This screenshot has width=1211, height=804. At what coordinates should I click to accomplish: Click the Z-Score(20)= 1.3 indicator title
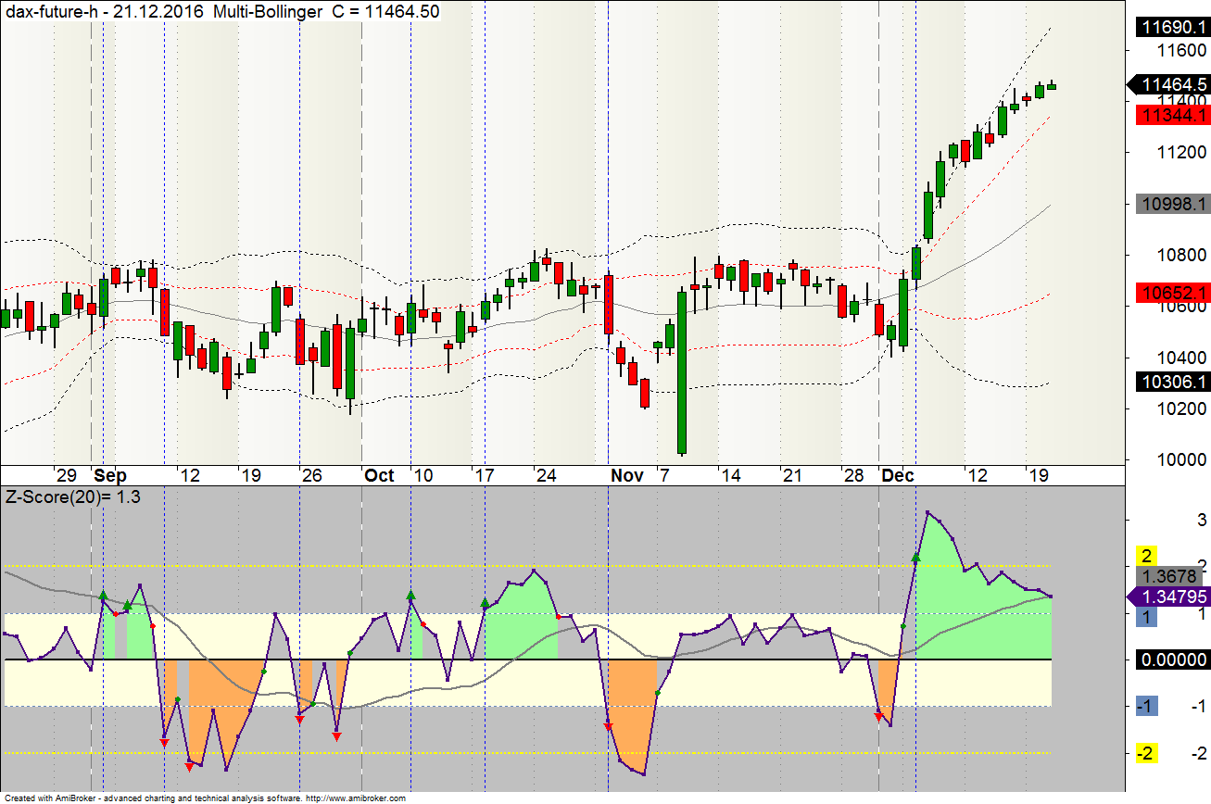(x=71, y=496)
